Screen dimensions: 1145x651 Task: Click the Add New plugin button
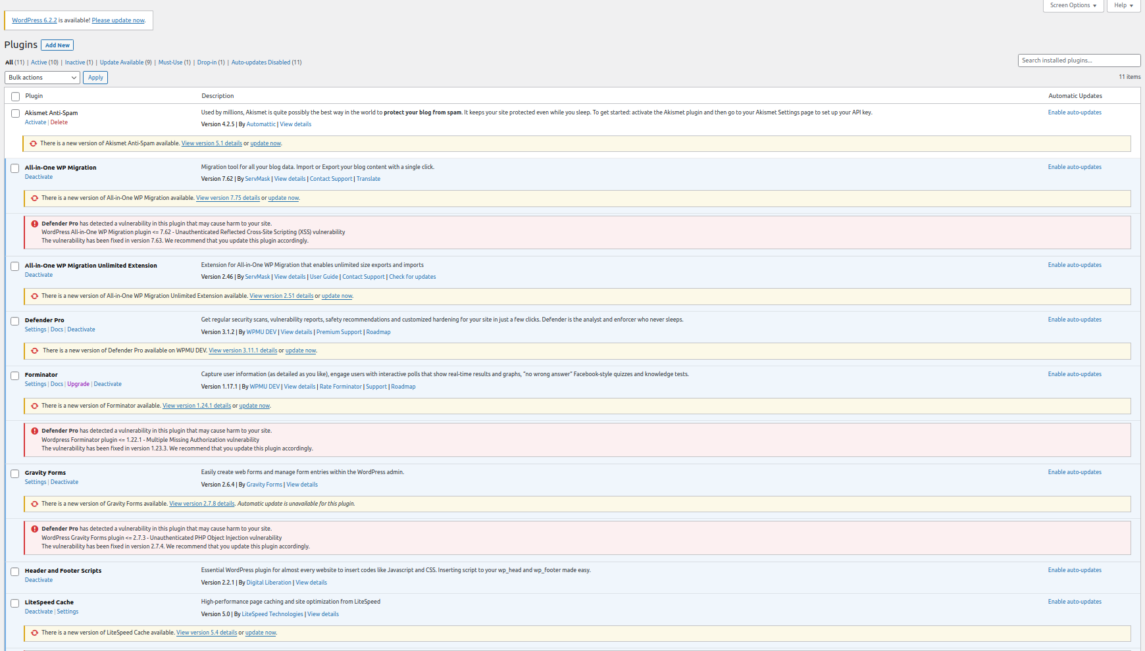click(57, 45)
